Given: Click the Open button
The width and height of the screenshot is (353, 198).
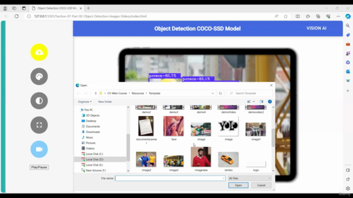Looking at the screenshot, I should 238,185.
